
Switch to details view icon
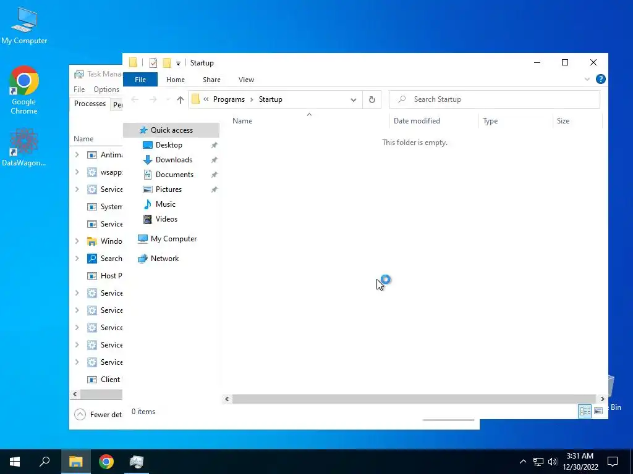tap(585, 411)
